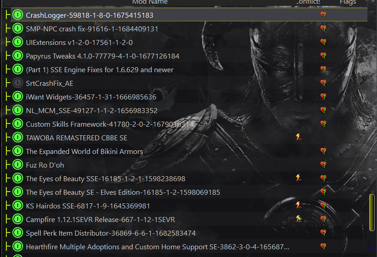Select The Eyes of Beauty SSE-16185-1-2-1 name
This screenshot has width=377, height=257.
coord(105,179)
